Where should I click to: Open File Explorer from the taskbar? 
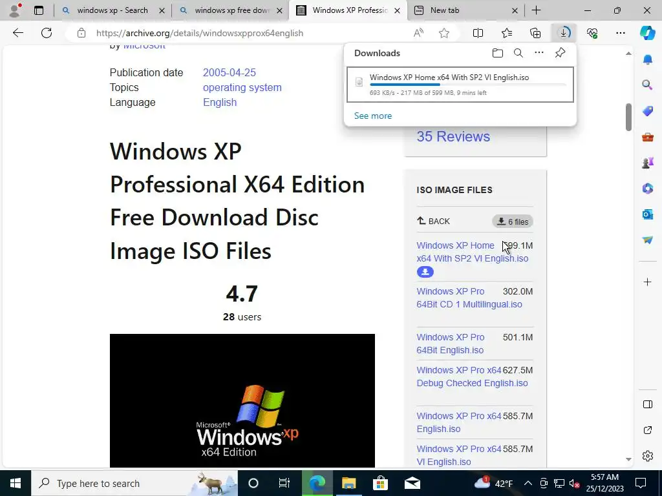pos(348,483)
